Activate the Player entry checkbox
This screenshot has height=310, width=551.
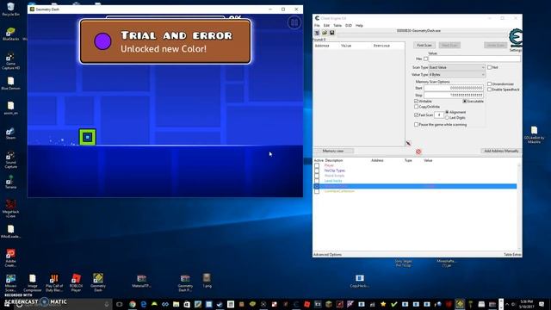(317, 165)
